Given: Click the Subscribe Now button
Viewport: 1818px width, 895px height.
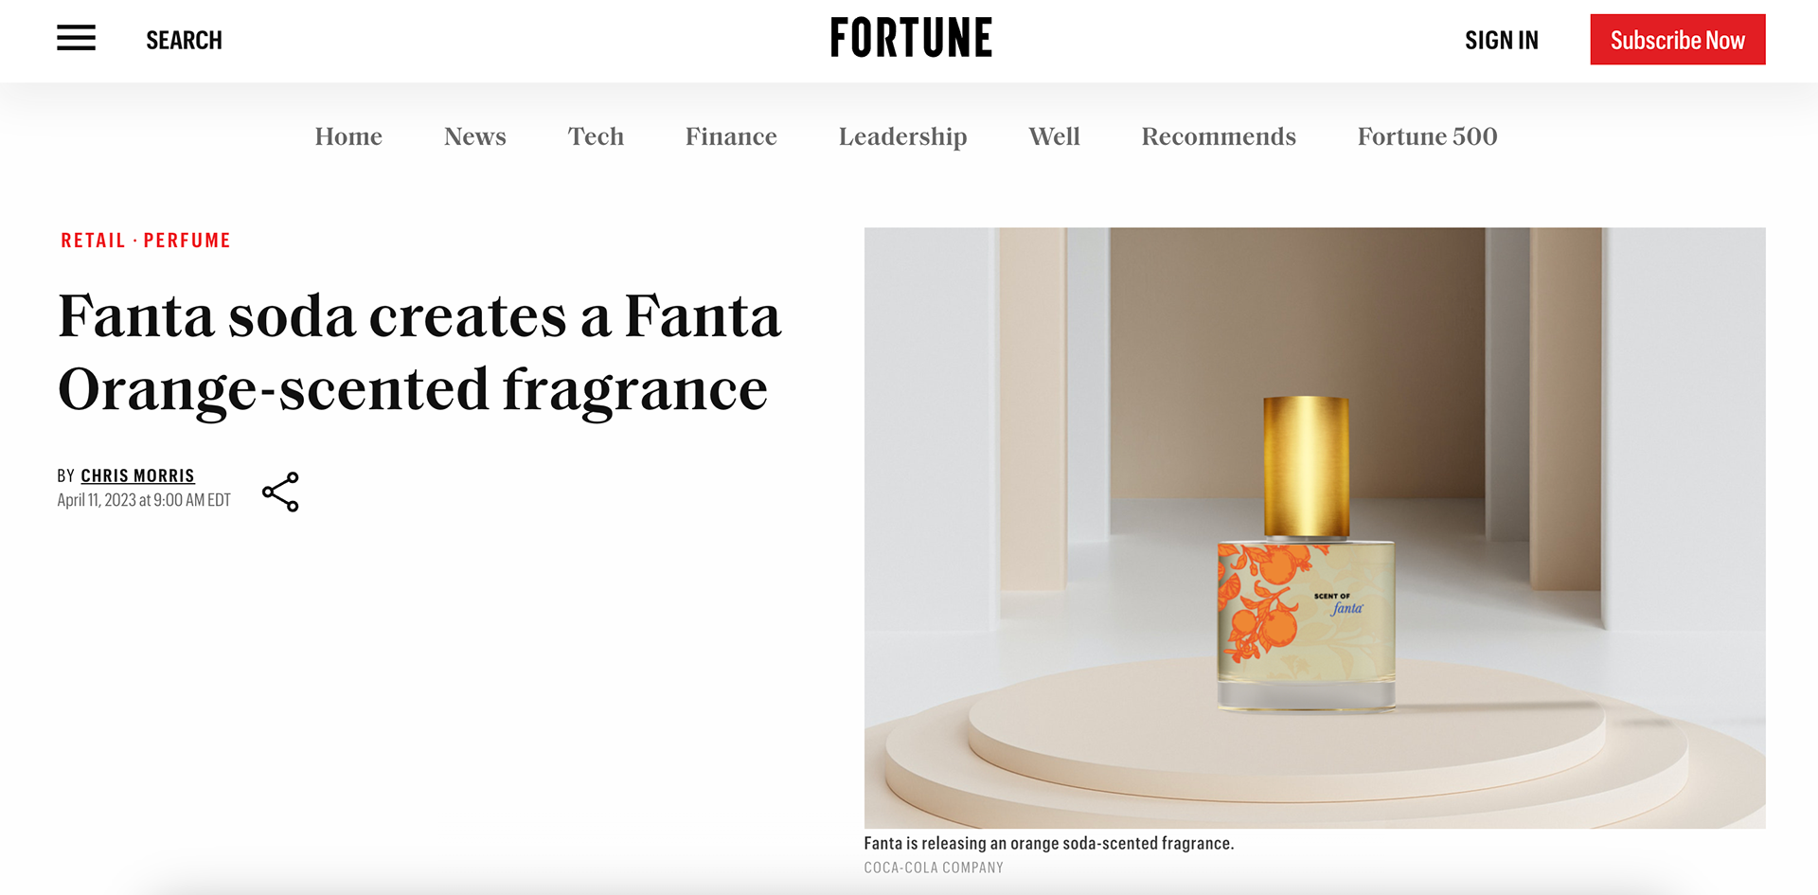Looking at the screenshot, I should point(1678,40).
